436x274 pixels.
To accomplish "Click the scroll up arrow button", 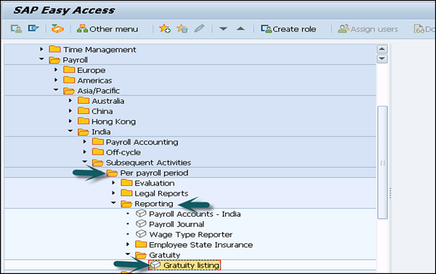I will [x=382, y=49].
